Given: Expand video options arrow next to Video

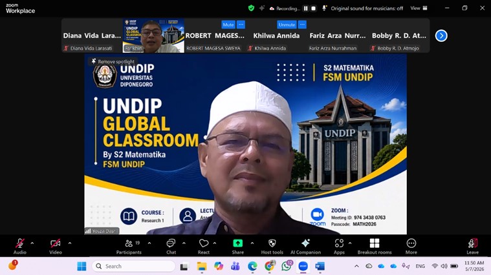Looking at the screenshot, I should click(69, 243).
